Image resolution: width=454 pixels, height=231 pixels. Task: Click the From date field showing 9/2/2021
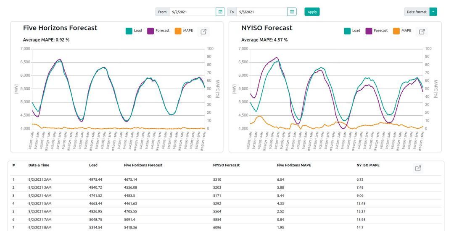pos(193,12)
